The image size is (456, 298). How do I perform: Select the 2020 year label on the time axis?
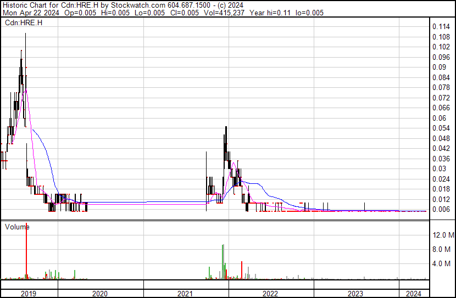coord(100,294)
